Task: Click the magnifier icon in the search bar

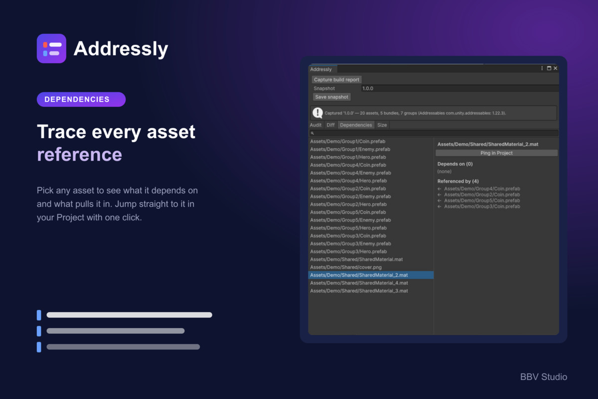Action: click(x=312, y=134)
